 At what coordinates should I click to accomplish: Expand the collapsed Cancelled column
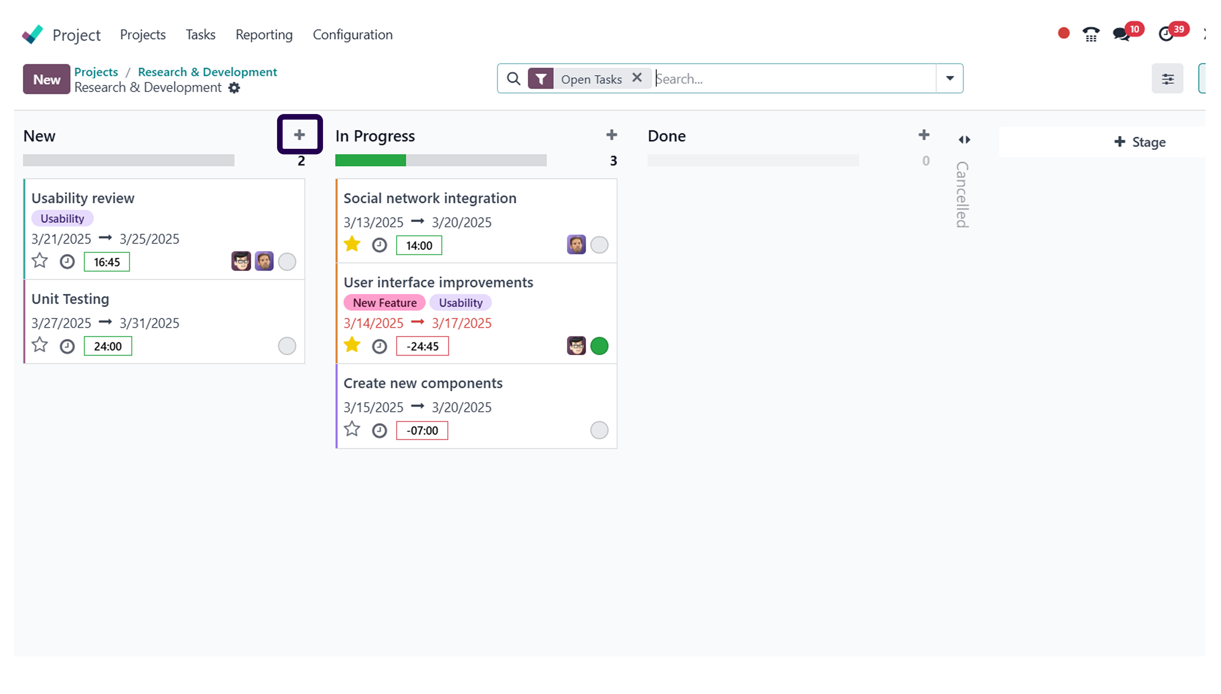pyautogui.click(x=964, y=139)
